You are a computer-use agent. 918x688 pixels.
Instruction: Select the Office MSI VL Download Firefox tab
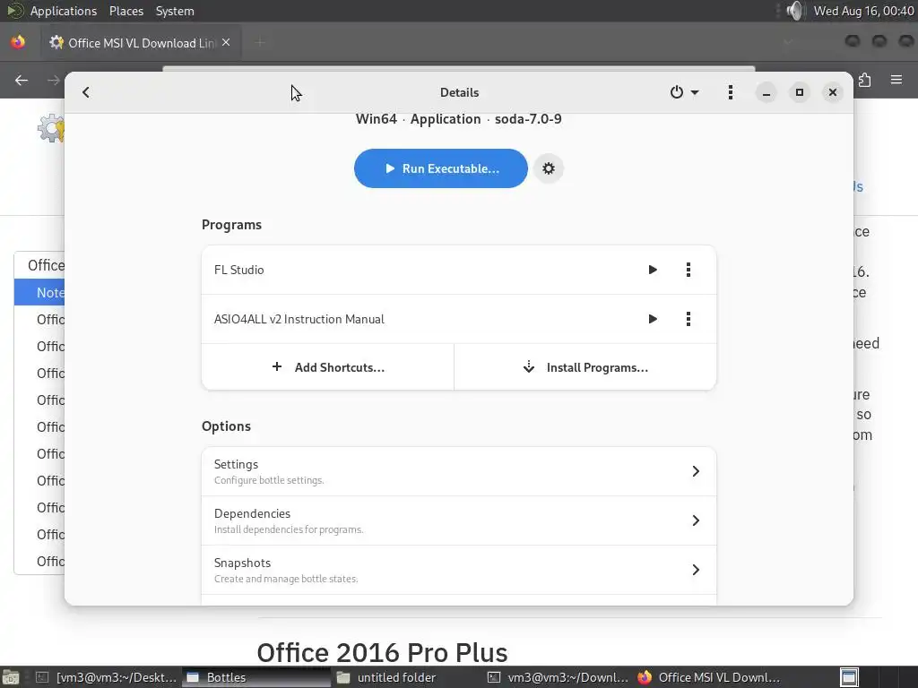click(x=141, y=43)
